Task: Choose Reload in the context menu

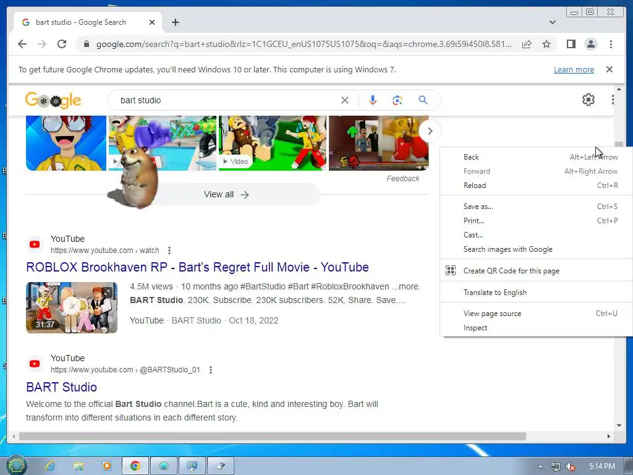Action: click(x=536, y=186)
